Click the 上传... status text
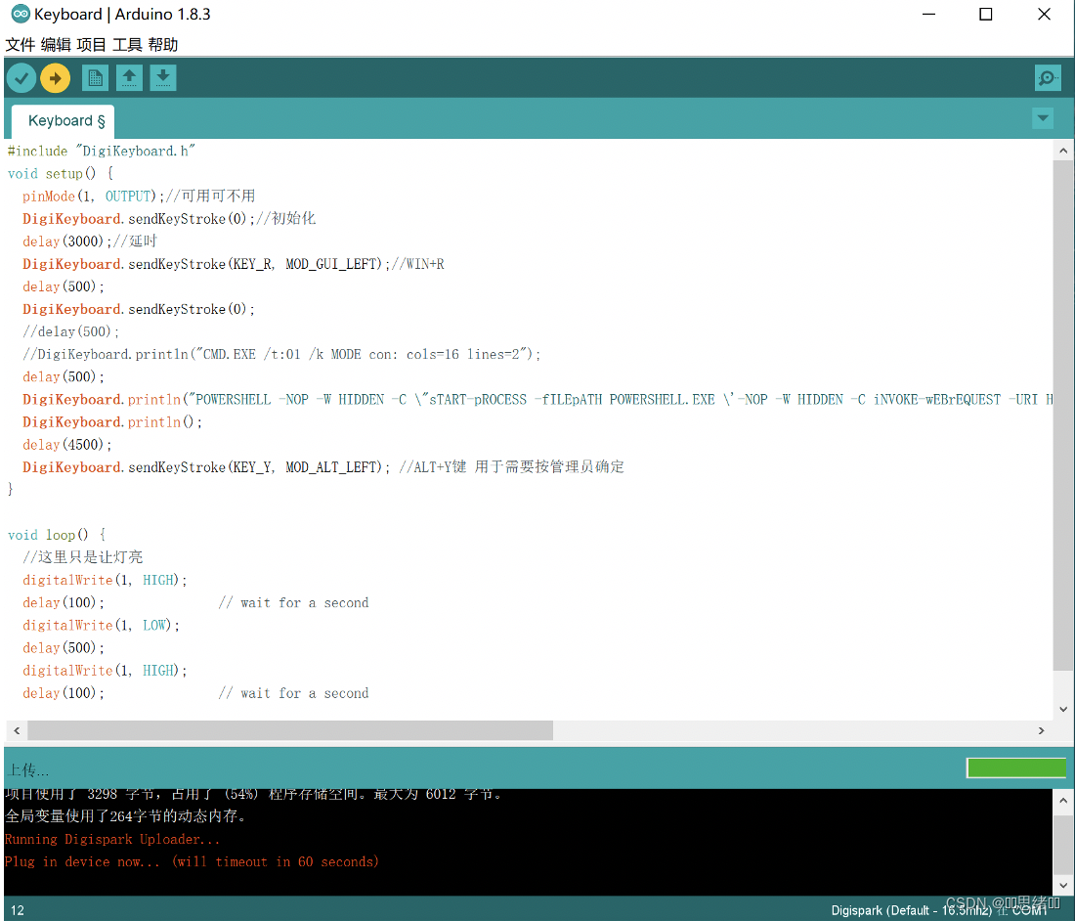The image size is (1075, 921). click(x=27, y=770)
